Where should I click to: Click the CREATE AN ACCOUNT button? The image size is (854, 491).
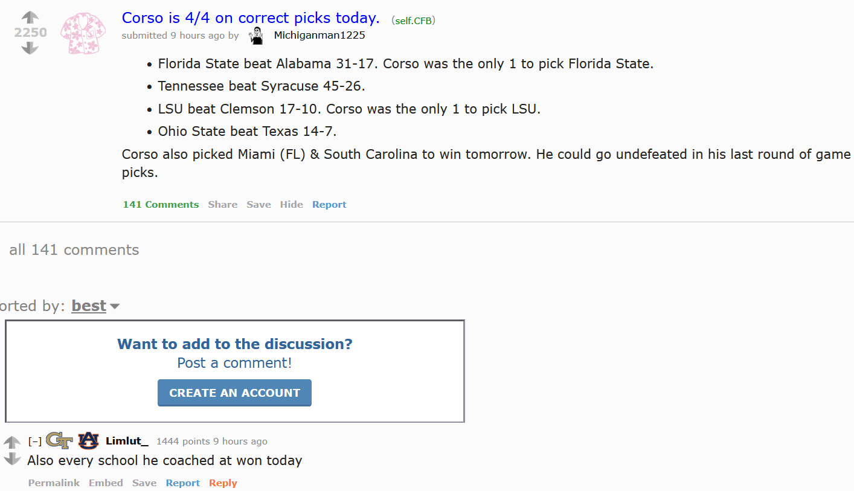[234, 393]
